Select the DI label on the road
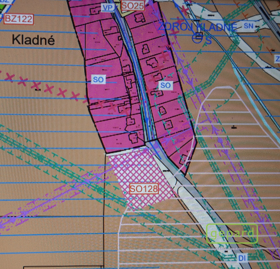 pyautogui.click(x=243, y=258)
